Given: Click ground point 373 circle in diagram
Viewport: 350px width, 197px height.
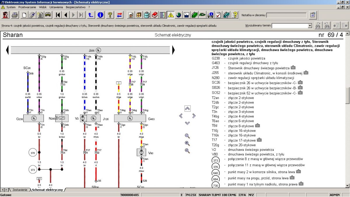Looking at the screenshot, I should [x=33, y=169].
